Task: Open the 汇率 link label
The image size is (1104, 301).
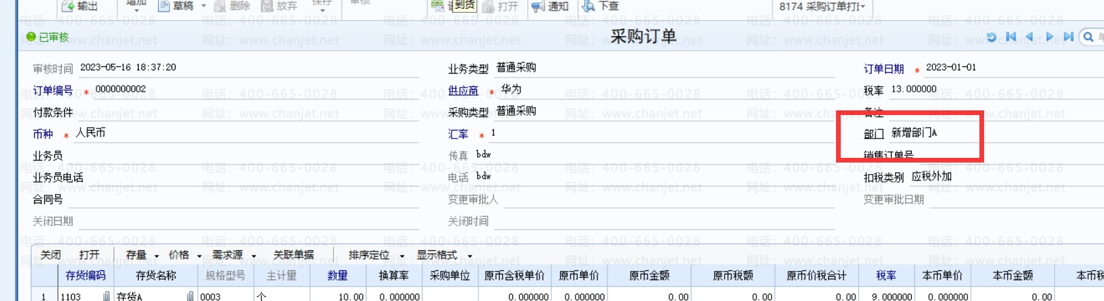Action: click(x=458, y=134)
